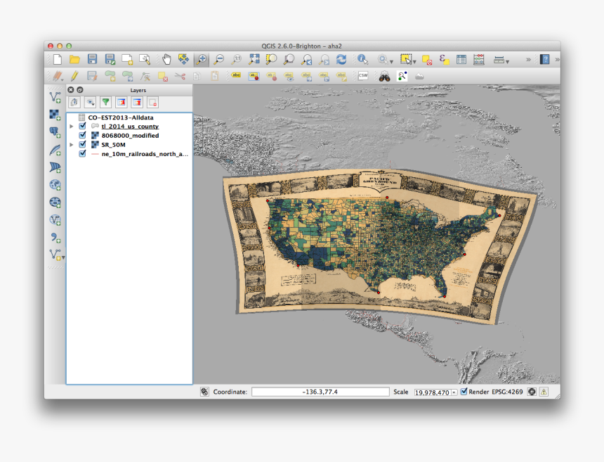
Task: Activate the Zoom In tool
Action: (202, 59)
